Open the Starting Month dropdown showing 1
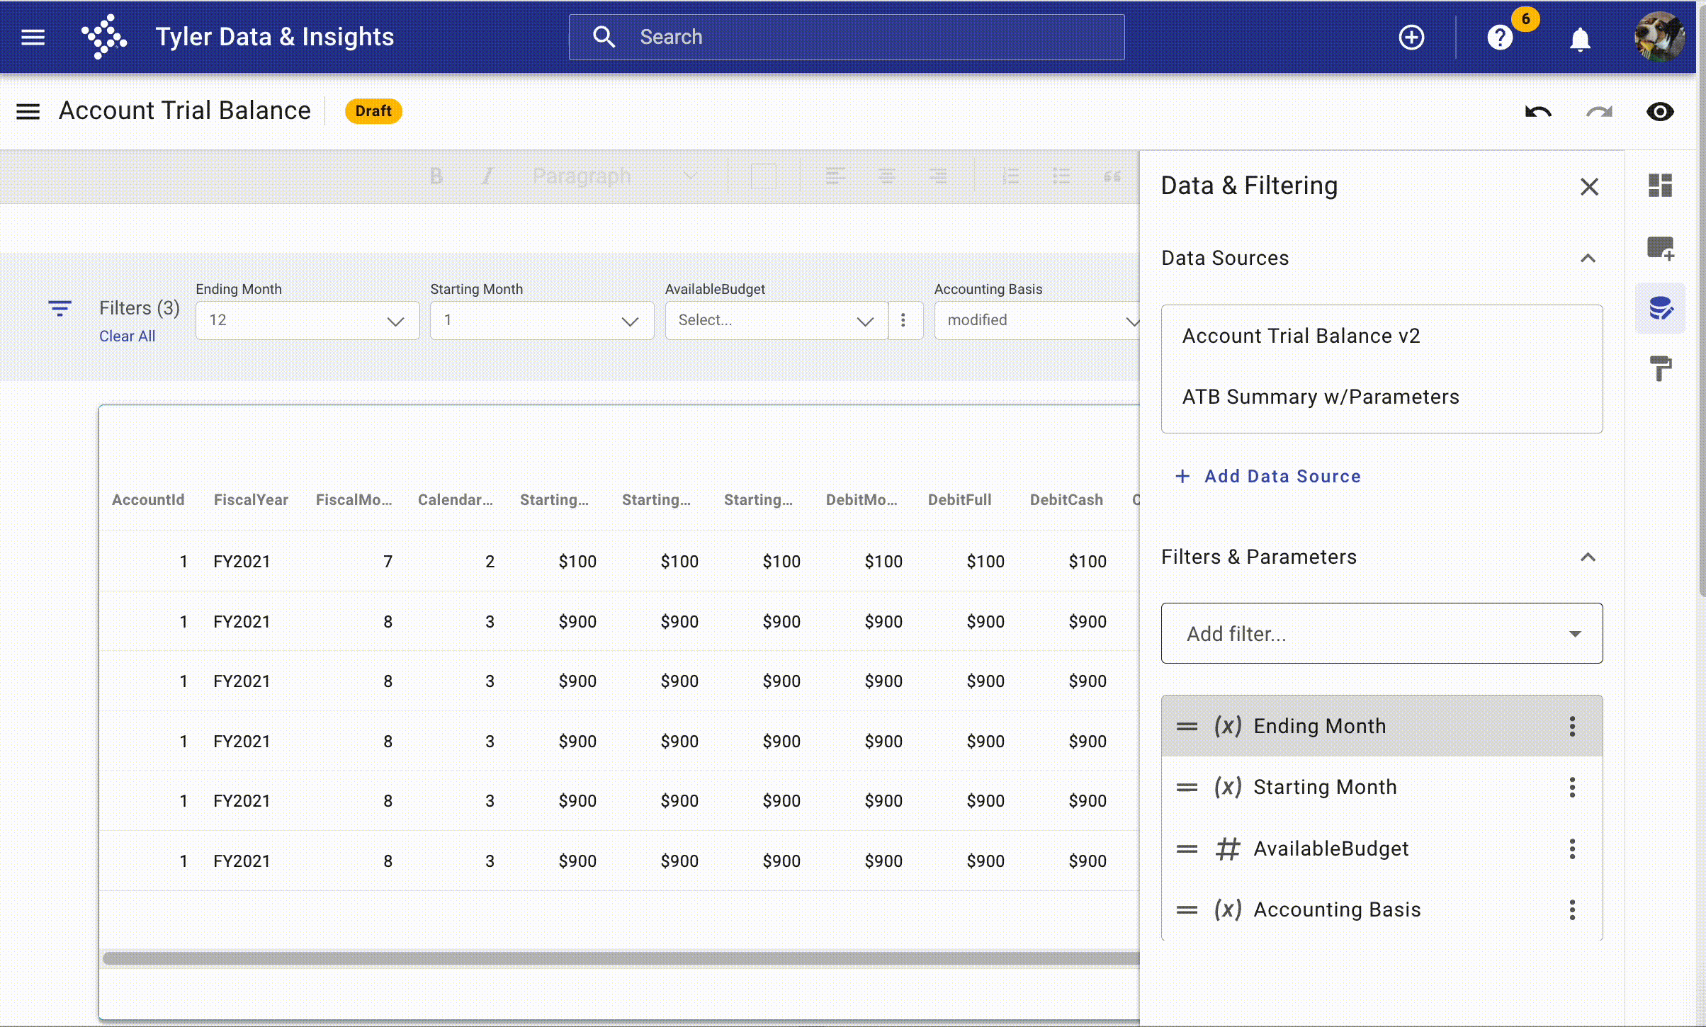Viewport: 1706px width, 1027px height. (542, 320)
